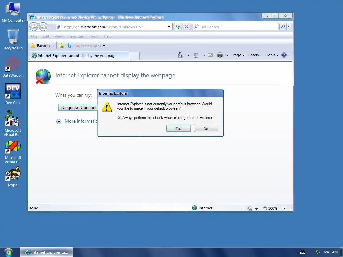Uncheck 'Always perform this check' checkbox
Image resolution: width=343 pixels, height=257 pixels.
[119, 118]
